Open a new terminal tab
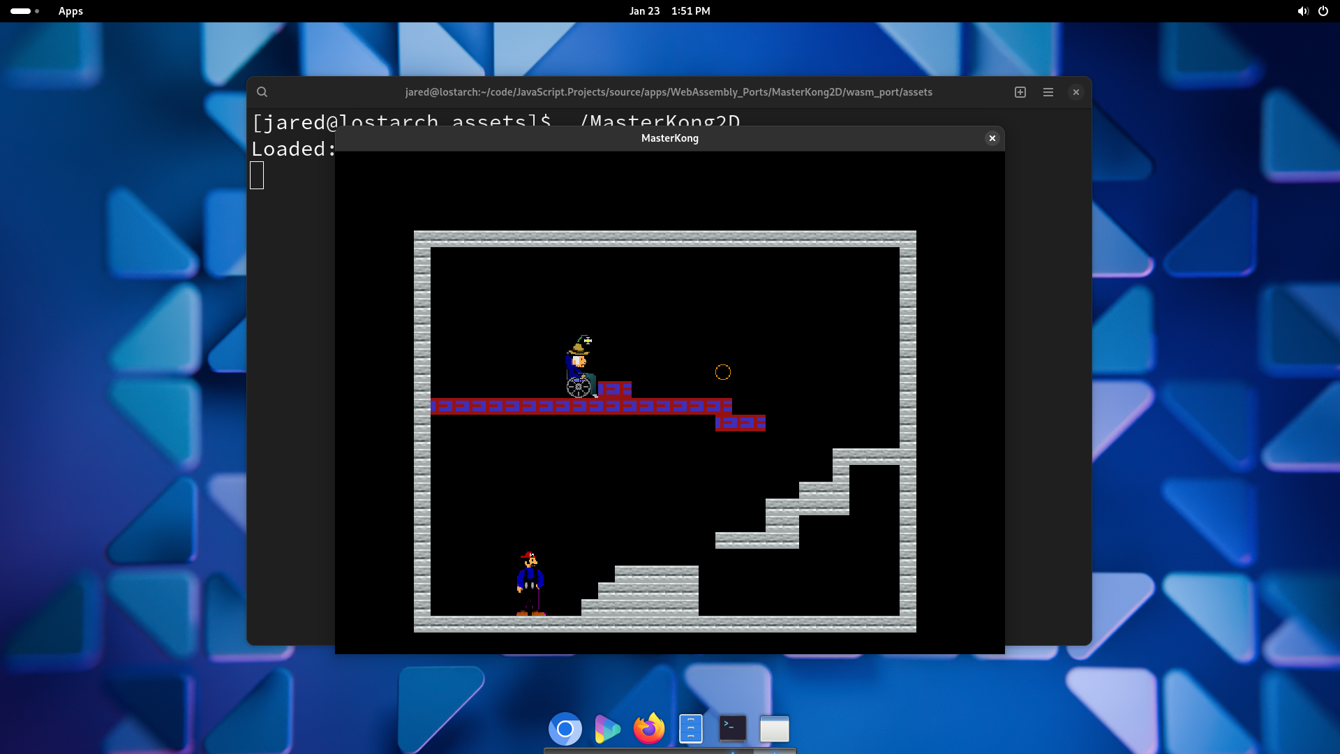The width and height of the screenshot is (1340, 754). (1020, 92)
